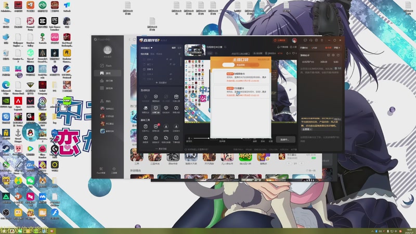Open the last icon in 基础工具 bottom row
Screen dimensions: 416x234
pos(176,139)
